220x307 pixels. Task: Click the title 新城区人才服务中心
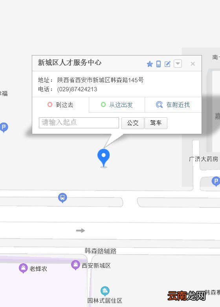click(x=70, y=63)
